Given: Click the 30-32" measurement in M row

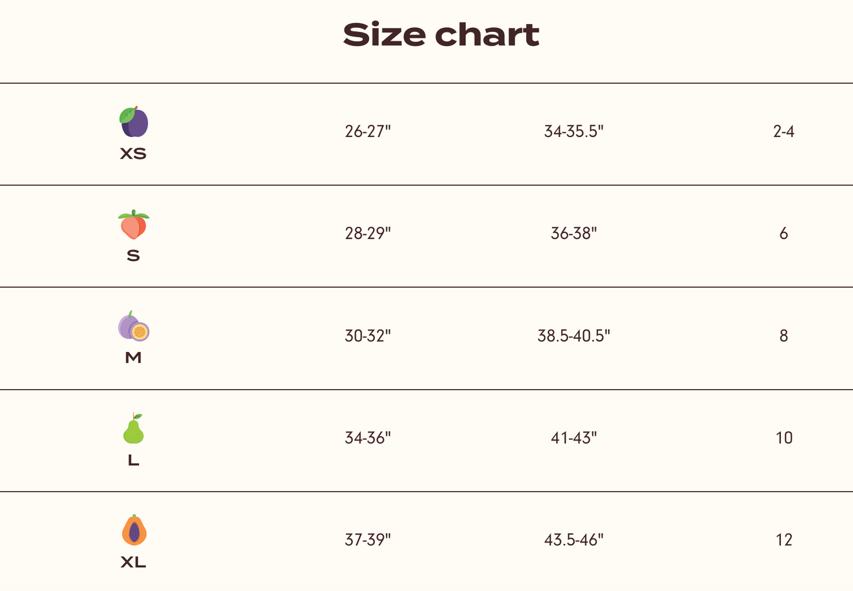Looking at the screenshot, I should point(368,336).
